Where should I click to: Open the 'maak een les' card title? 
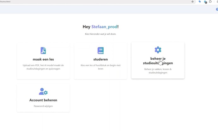43,59
